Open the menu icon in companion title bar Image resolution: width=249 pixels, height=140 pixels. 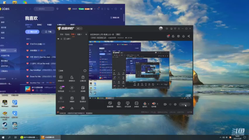179,29
